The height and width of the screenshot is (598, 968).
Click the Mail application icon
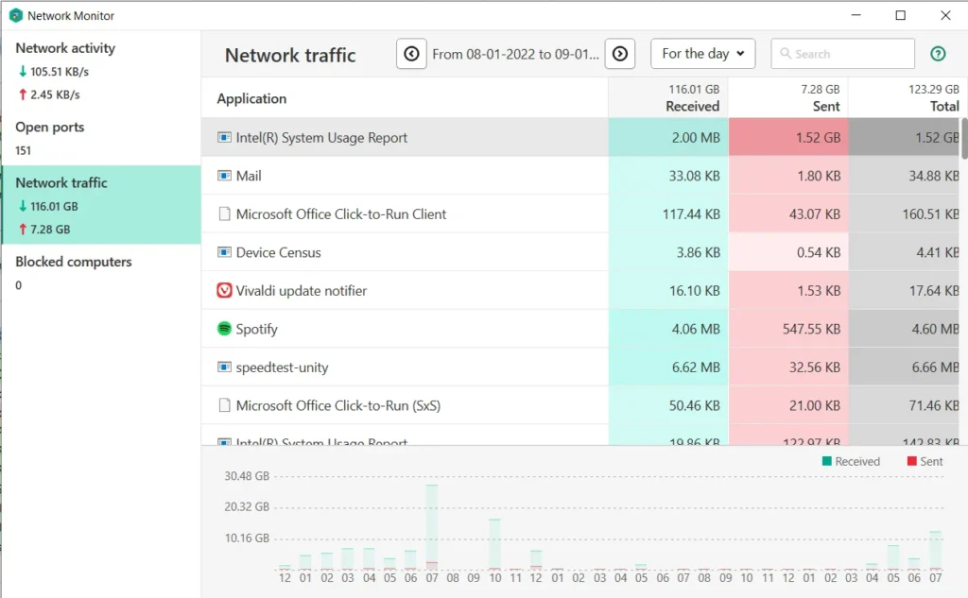pyautogui.click(x=224, y=176)
